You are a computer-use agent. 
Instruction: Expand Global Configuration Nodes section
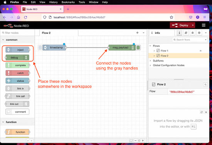(x=150, y=65)
